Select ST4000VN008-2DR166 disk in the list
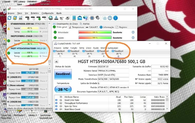195x123 pixels. pos(27,28)
